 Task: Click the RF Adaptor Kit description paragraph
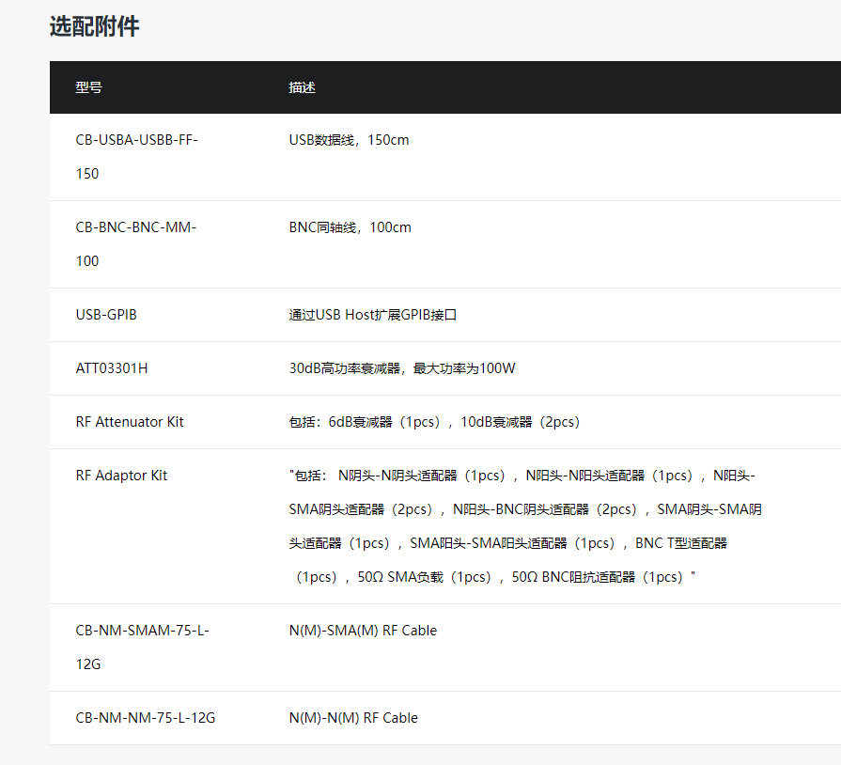pyautogui.click(x=525, y=526)
